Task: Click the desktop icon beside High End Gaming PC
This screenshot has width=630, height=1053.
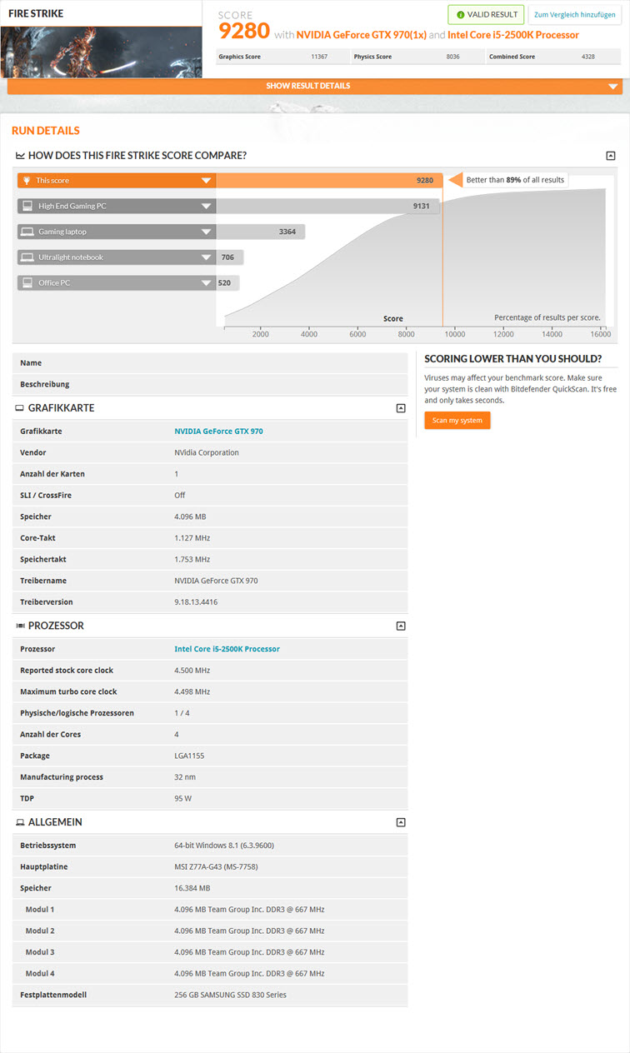Action: (x=27, y=206)
